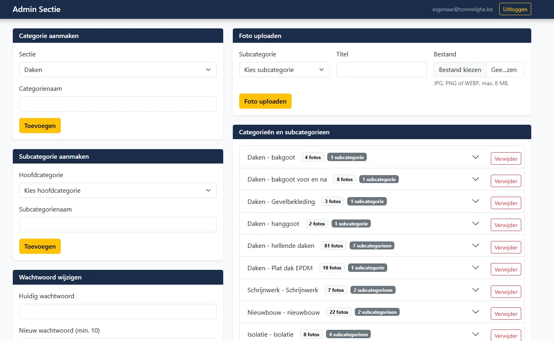Click the 22 fotos badge
The height and width of the screenshot is (341, 554).
click(339, 312)
